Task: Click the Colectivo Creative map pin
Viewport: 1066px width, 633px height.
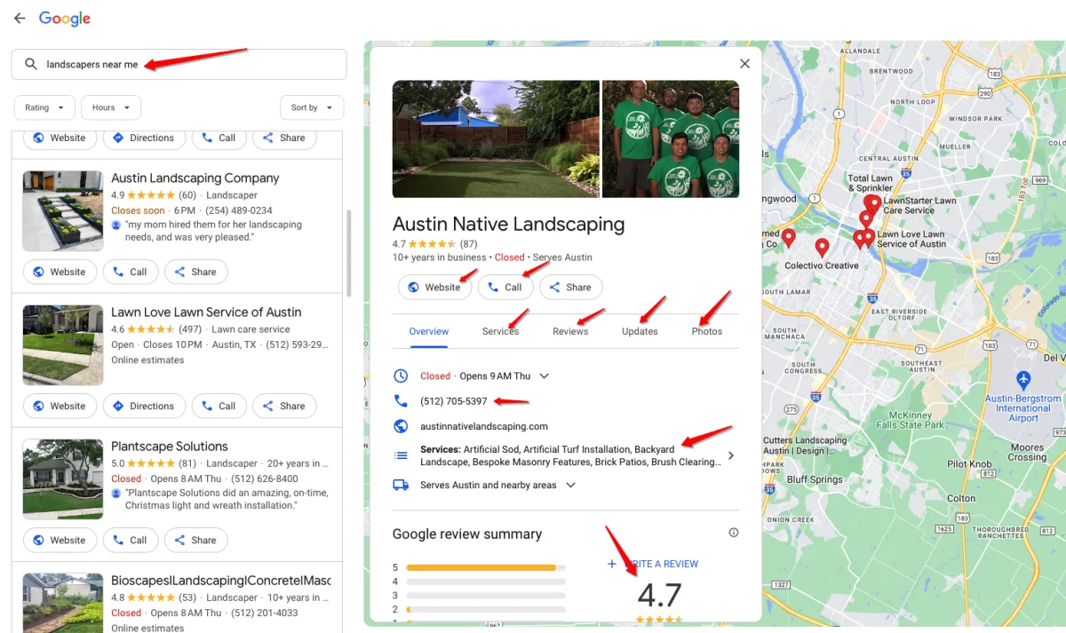Action: tap(823, 247)
